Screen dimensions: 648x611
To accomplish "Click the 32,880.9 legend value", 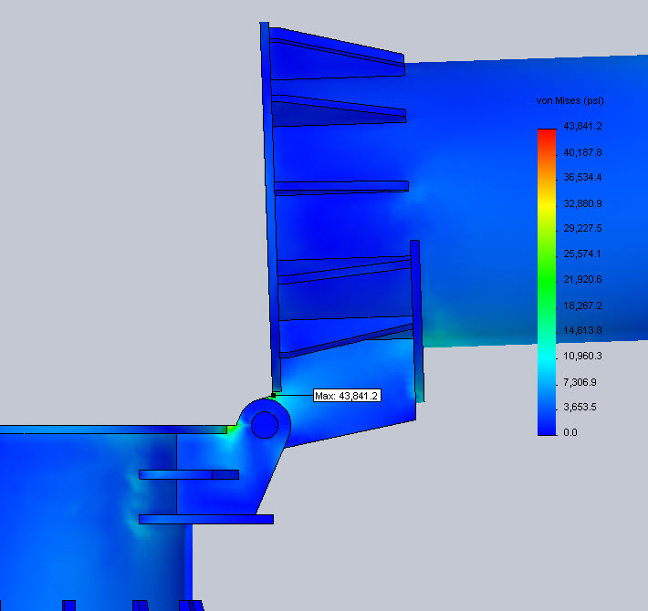I will coord(582,203).
